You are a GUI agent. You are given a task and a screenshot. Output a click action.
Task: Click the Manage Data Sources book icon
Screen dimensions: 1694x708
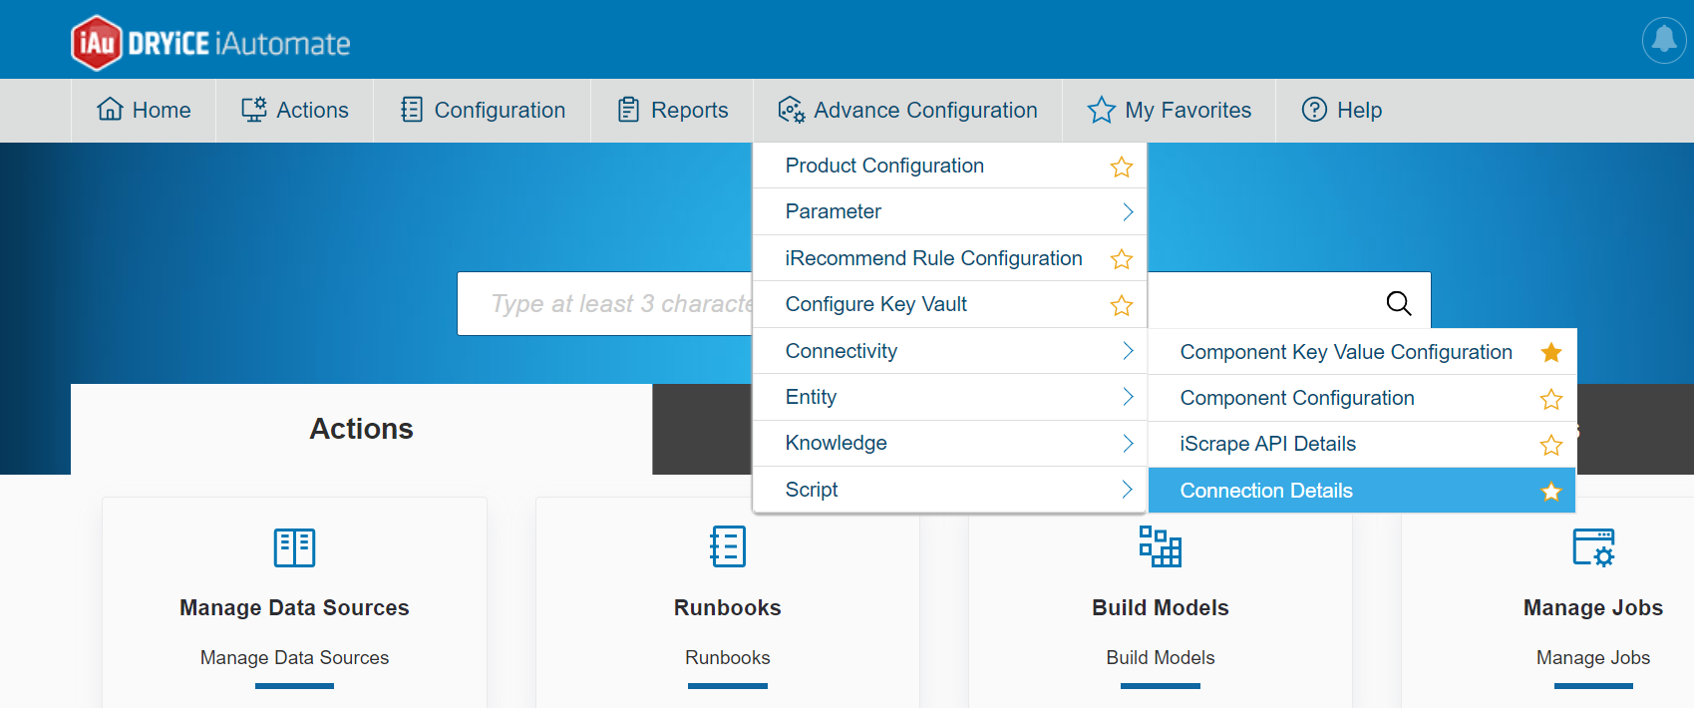coord(294,547)
